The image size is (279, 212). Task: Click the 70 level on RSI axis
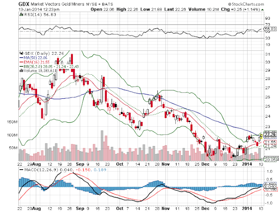[267, 24]
